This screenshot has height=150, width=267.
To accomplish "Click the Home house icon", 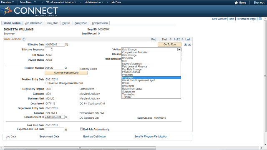I will [236, 3].
